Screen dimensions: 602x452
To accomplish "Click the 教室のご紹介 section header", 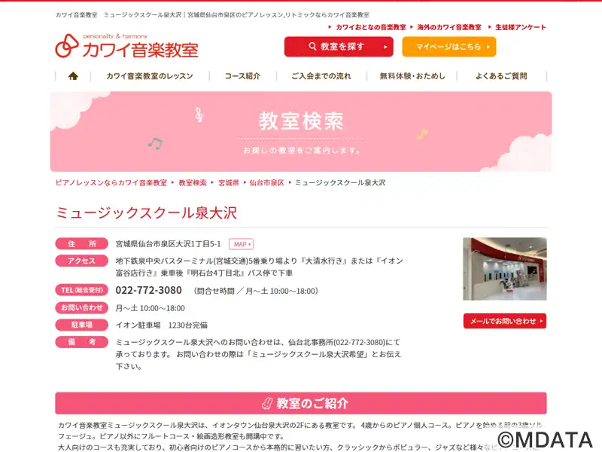I will pyautogui.click(x=301, y=403).
